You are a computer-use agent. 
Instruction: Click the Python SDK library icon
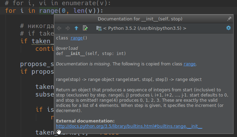pos(99,28)
